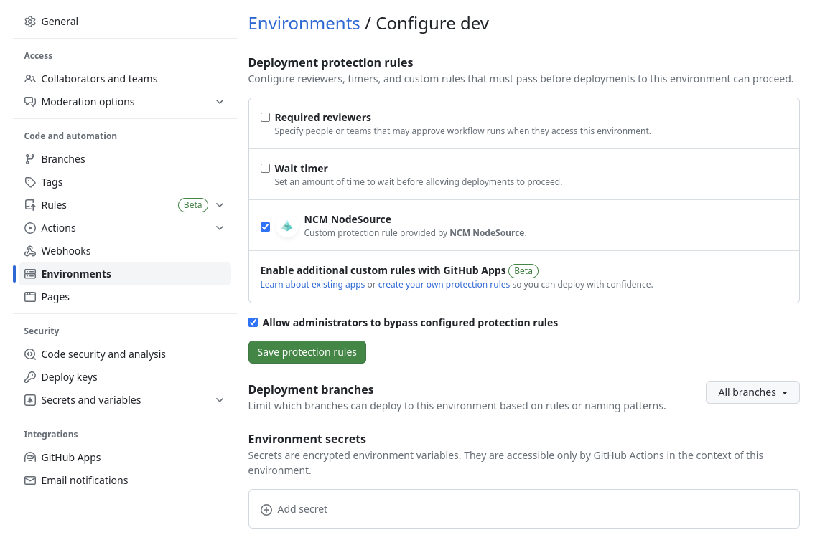Click the Tags icon in sidebar

[30, 182]
